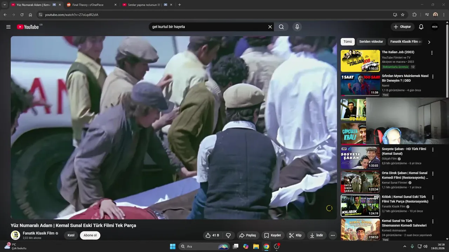
Task: Bookmark this page with star icon
Action: pos(403,15)
